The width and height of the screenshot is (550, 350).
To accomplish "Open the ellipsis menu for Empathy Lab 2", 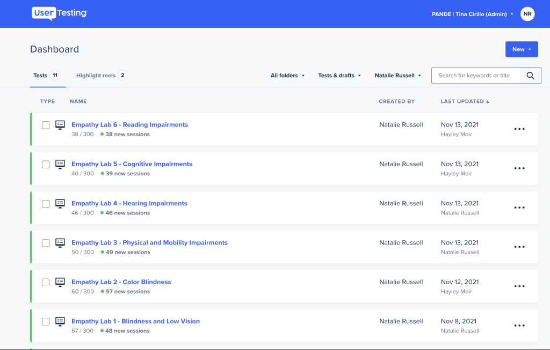I will [x=519, y=286].
